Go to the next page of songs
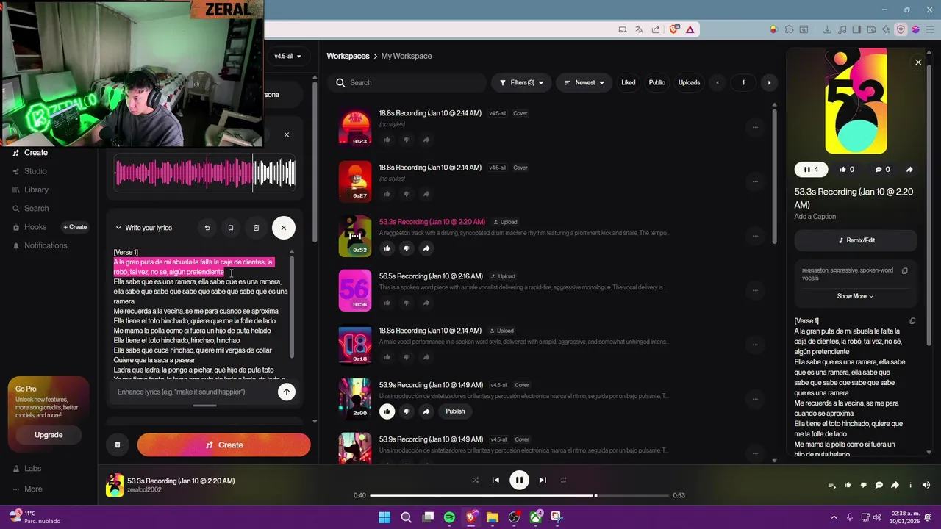The image size is (941, 529). (x=769, y=83)
